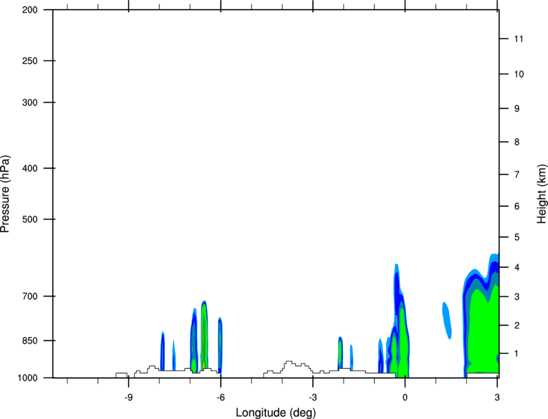
Task: Click the 500 pressure tick label
Action: (30, 219)
